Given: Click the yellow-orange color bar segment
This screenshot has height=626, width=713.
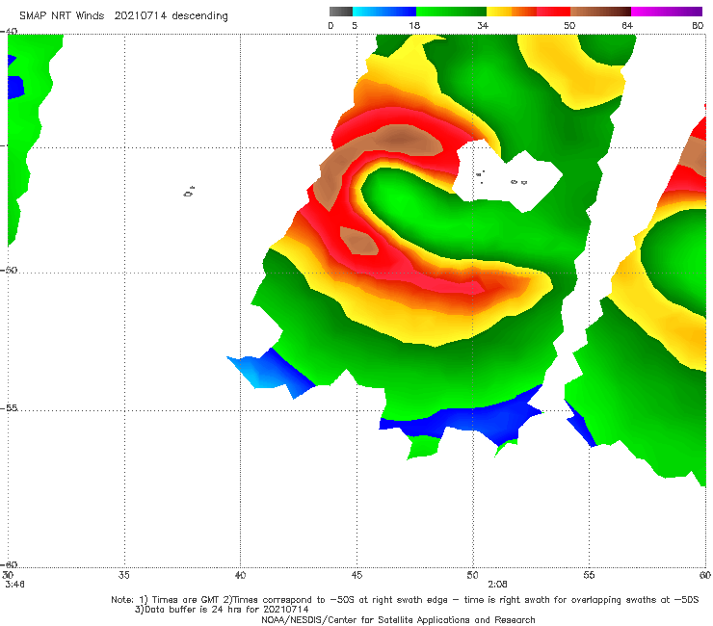Looking at the screenshot, I should (x=512, y=12).
